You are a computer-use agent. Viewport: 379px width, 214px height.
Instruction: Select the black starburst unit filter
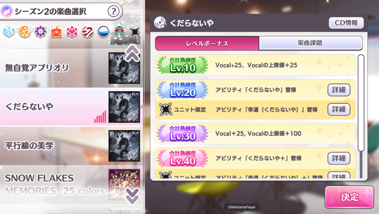tap(135, 32)
